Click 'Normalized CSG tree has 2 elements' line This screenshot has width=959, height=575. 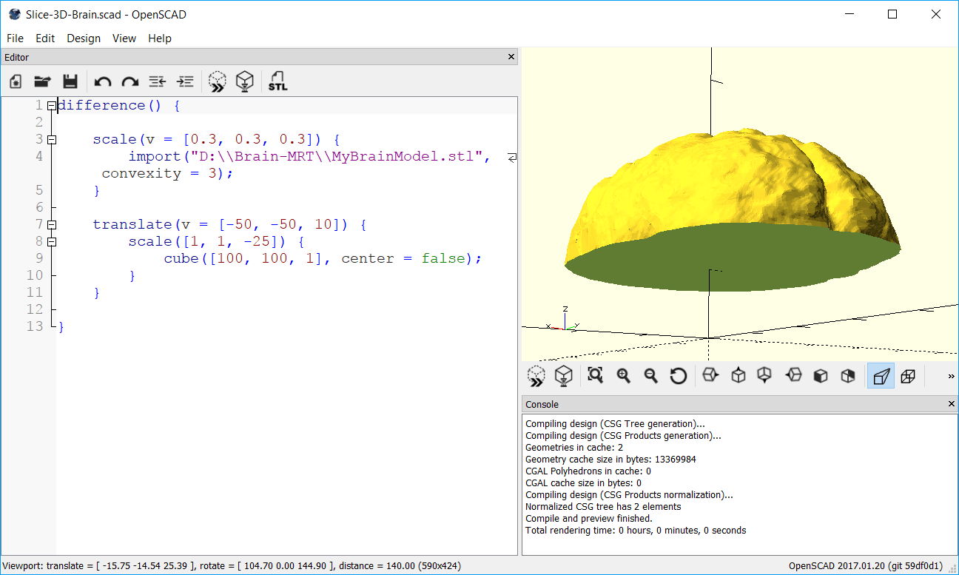click(x=603, y=507)
